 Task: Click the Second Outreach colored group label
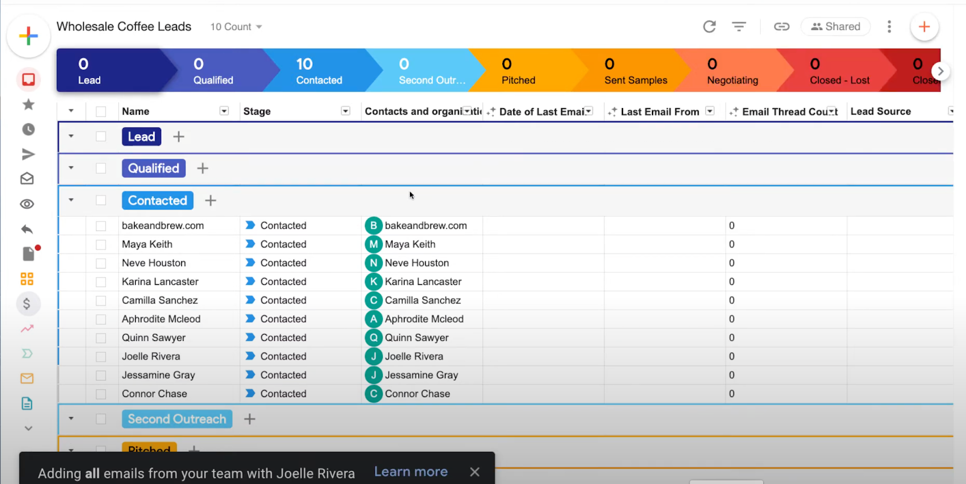pos(177,419)
